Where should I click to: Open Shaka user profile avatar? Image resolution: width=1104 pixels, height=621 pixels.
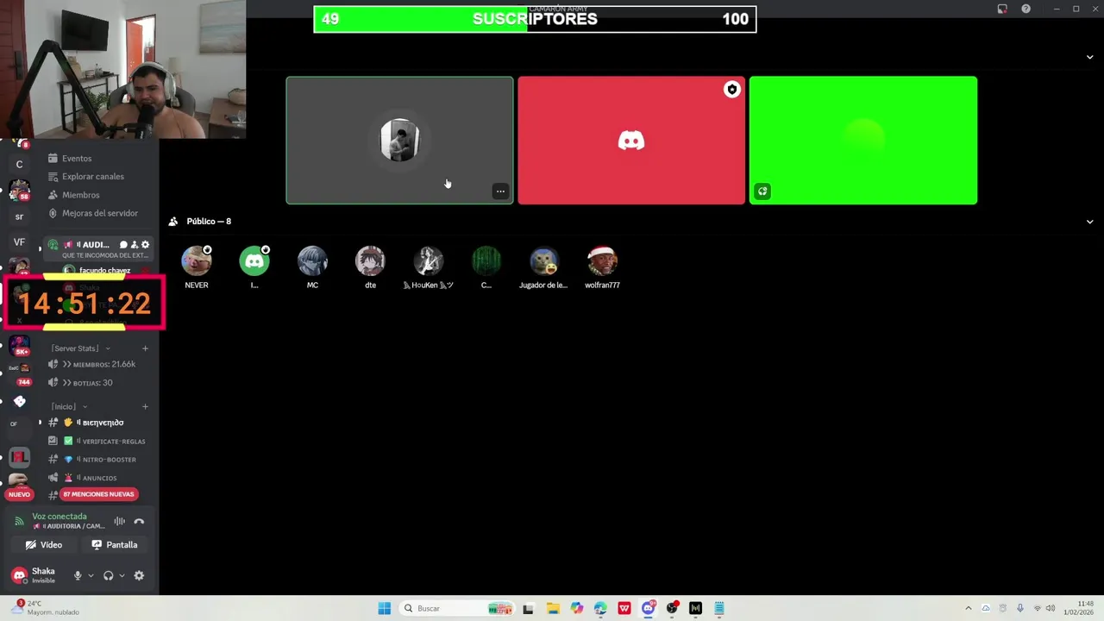pos(19,575)
